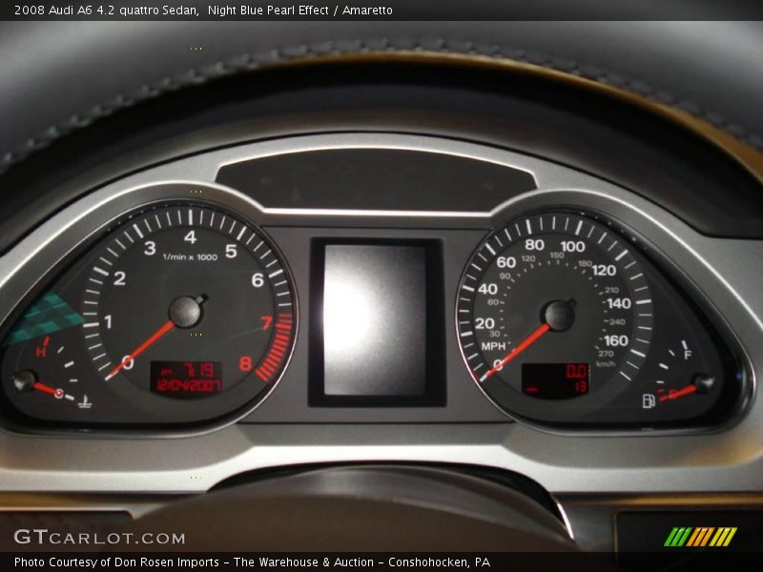Click the 140 mark on speedometer
Image resolution: width=763 pixels, height=572 pixels.
(619, 303)
